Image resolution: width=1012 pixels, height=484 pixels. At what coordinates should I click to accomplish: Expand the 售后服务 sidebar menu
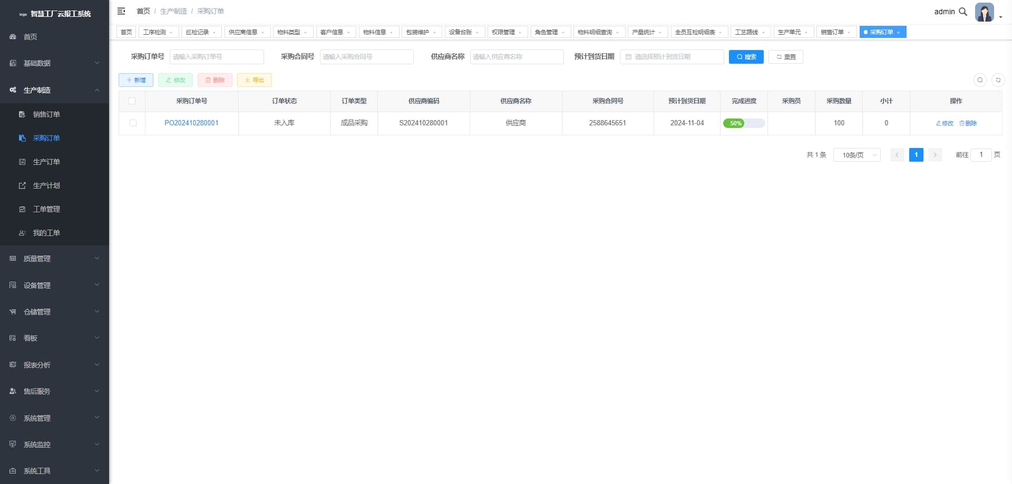click(55, 391)
